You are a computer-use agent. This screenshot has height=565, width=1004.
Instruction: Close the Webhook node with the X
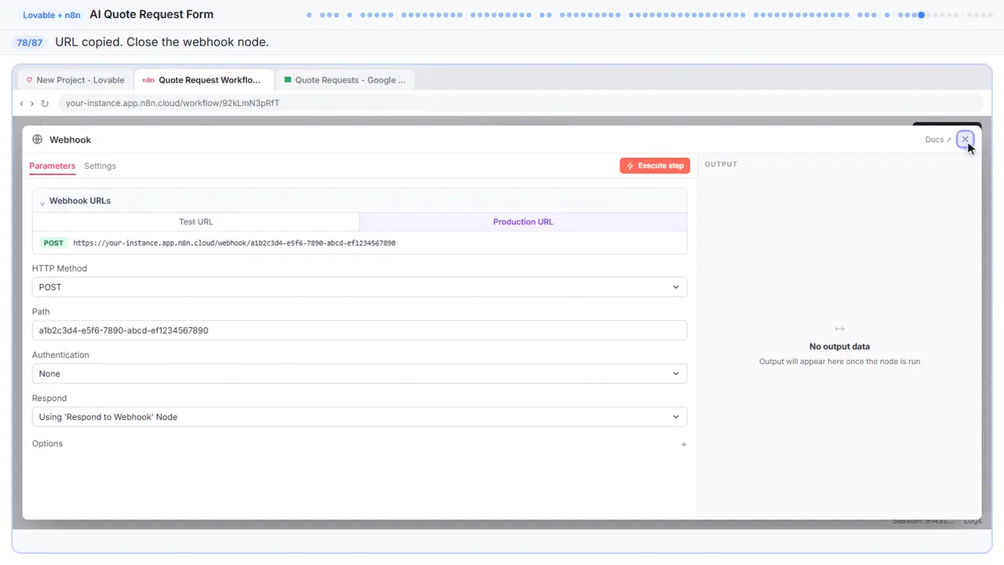(x=966, y=140)
